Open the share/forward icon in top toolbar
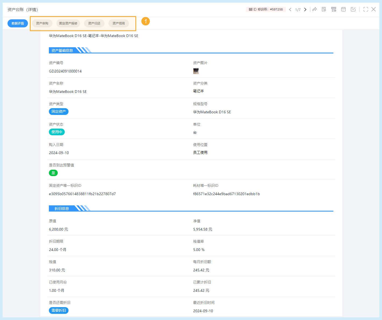The width and height of the screenshot is (382, 320). click(315, 9)
